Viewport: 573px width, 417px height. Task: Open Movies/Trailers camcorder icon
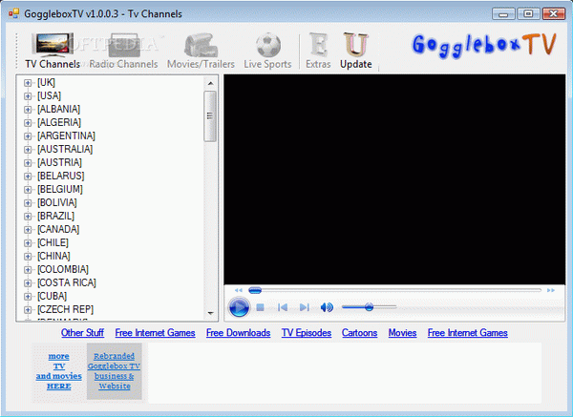click(x=201, y=45)
